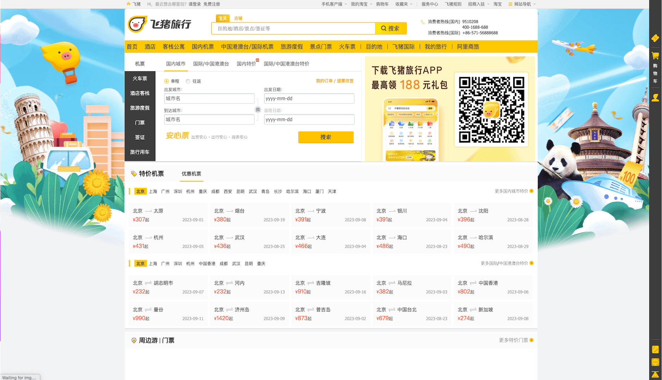Click the app download QR code
The height and width of the screenshot is (380, 662).
click(491, 109)
